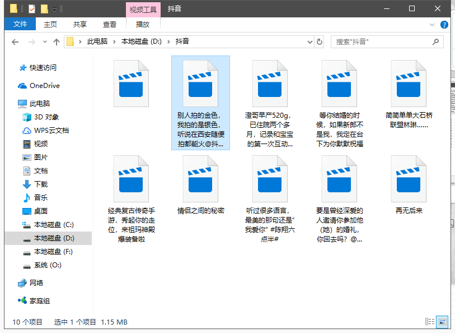
Task: Switch to details view in status bar
Action: tap(429, 321)
